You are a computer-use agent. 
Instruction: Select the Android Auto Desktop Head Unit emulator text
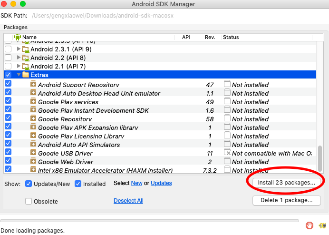pos(99,93)
